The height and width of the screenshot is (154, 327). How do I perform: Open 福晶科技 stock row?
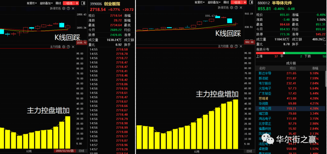[x=290, y=129]
